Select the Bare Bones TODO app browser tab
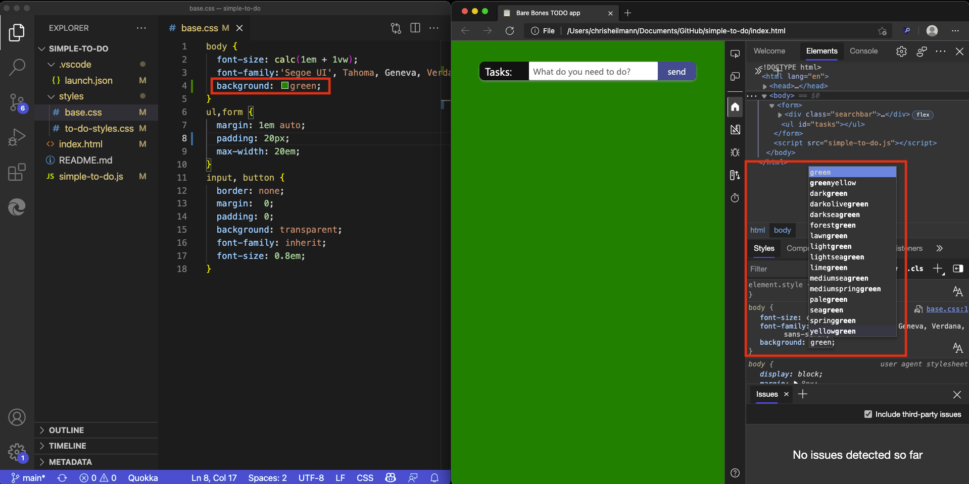 click(x=557, y=13)
